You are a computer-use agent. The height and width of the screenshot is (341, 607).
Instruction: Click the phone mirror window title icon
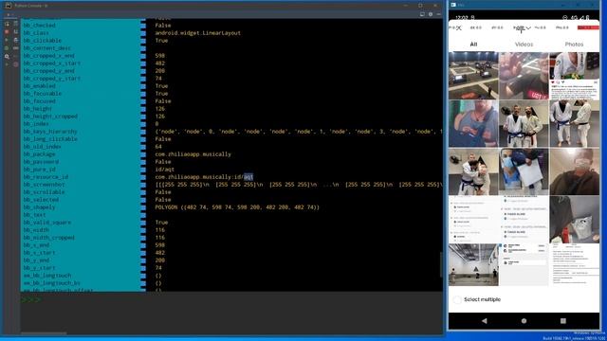[453, 5]
